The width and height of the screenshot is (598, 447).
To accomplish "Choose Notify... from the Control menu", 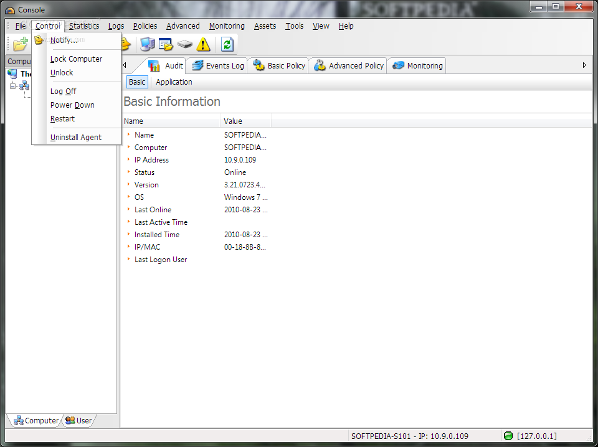I will click(x=76, y=40).
